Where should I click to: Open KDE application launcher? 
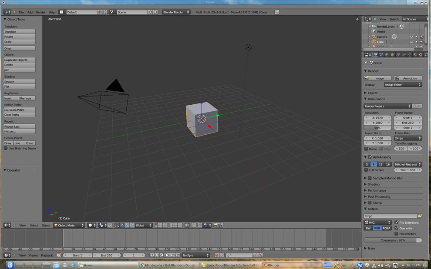(x=10, y=265)
